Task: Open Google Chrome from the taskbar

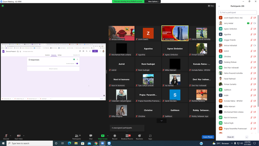Action: click(x=96, y=143)
